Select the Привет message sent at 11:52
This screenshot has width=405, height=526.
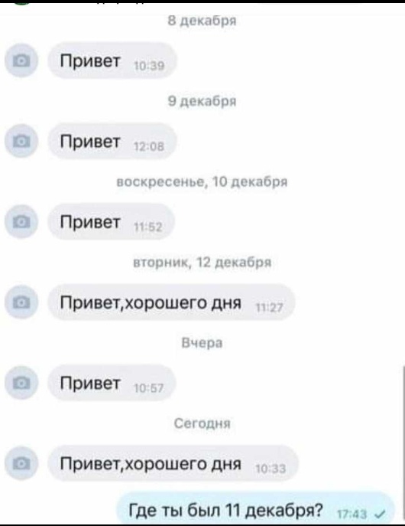(x=112, y=222)
